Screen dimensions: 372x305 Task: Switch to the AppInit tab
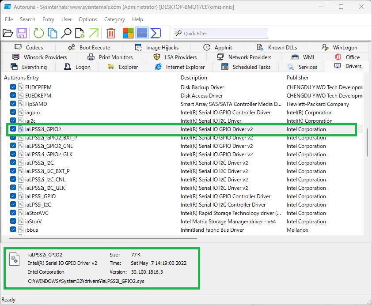pyautogui.click(x=217, y=47)
